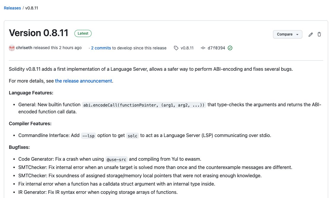Click the v0.8.11 breadcrumb text
This screenshot has height=198, width=332.
point(31,8)
